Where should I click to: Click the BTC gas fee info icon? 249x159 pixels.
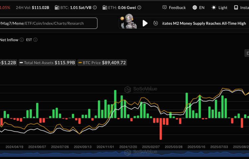[95, 7]
